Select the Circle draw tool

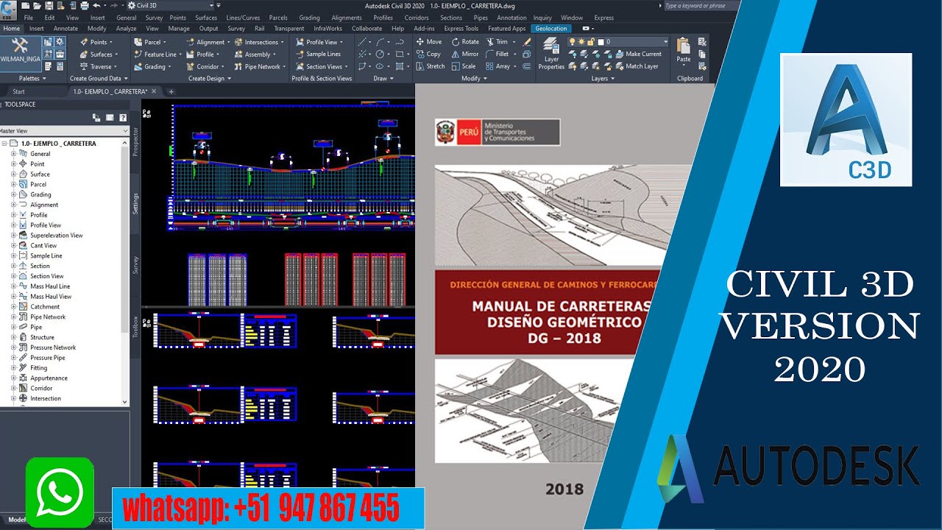point(380,54)
